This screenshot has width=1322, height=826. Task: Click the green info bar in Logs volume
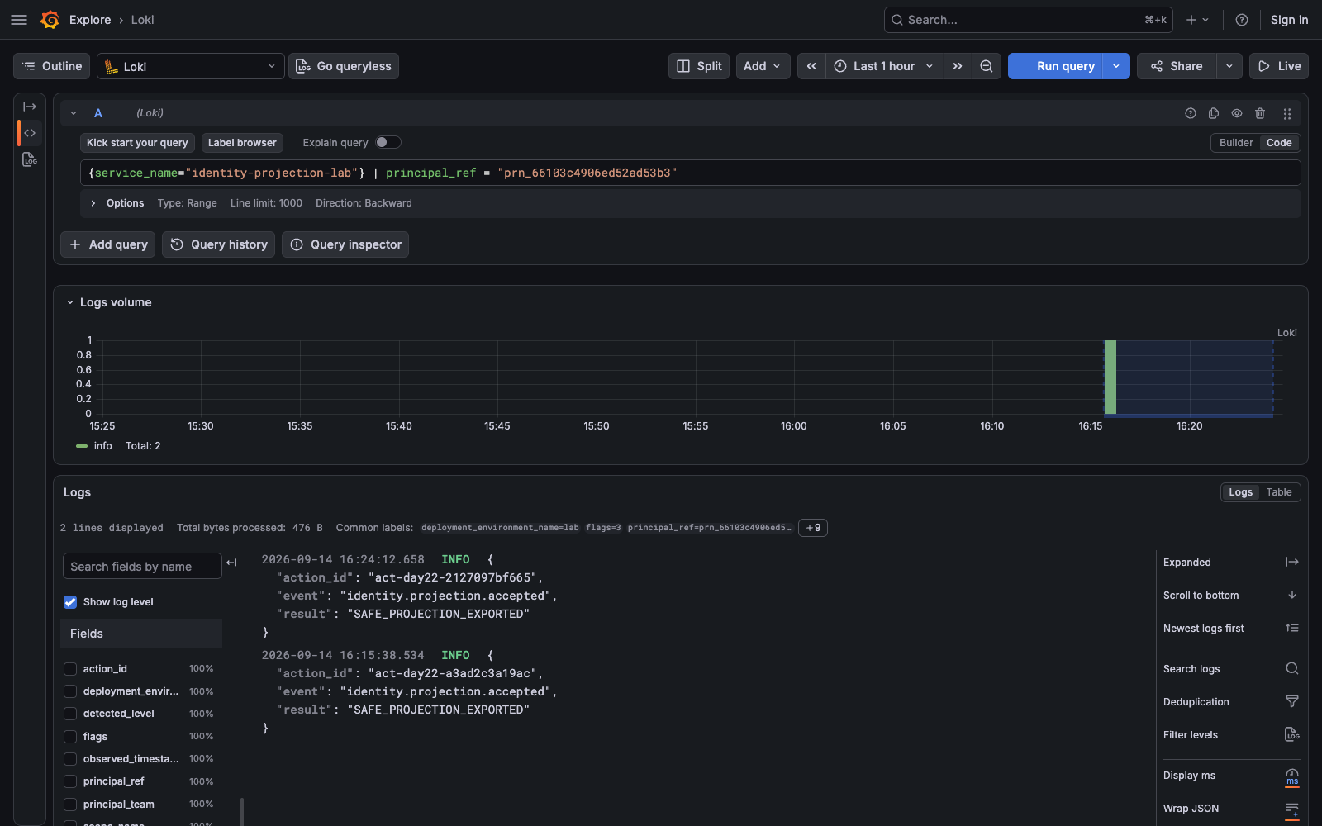pos(1110,377)
